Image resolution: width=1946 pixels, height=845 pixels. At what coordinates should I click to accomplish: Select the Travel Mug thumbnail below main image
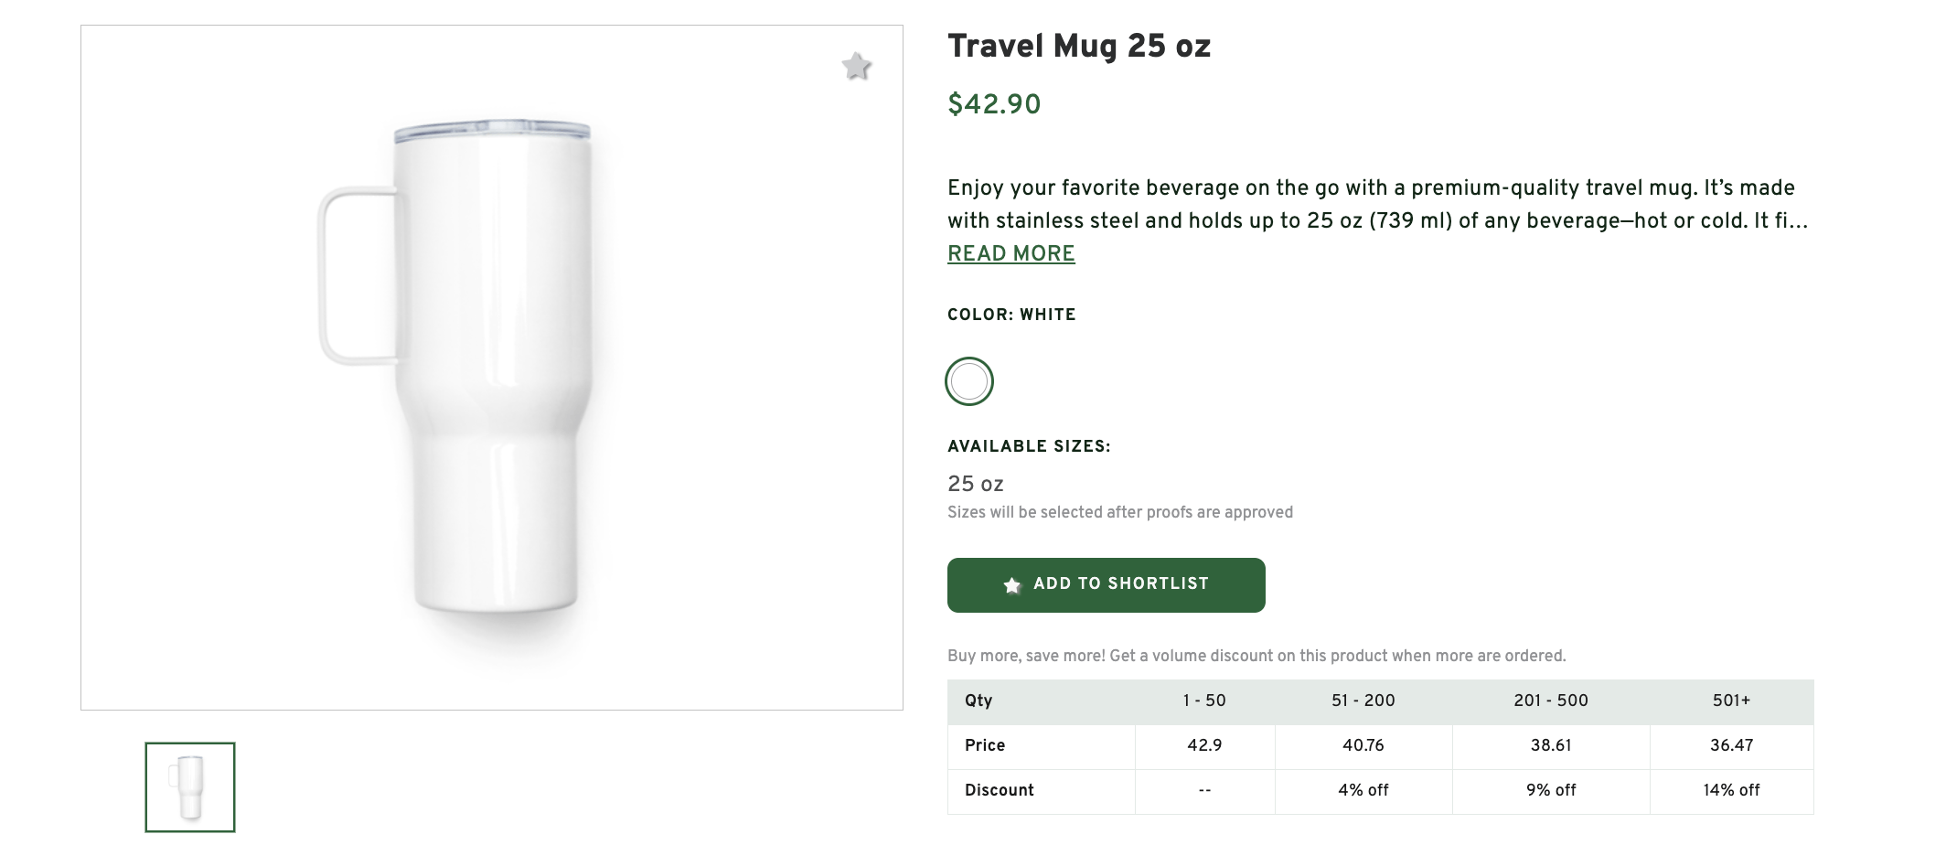coord(189,787)
